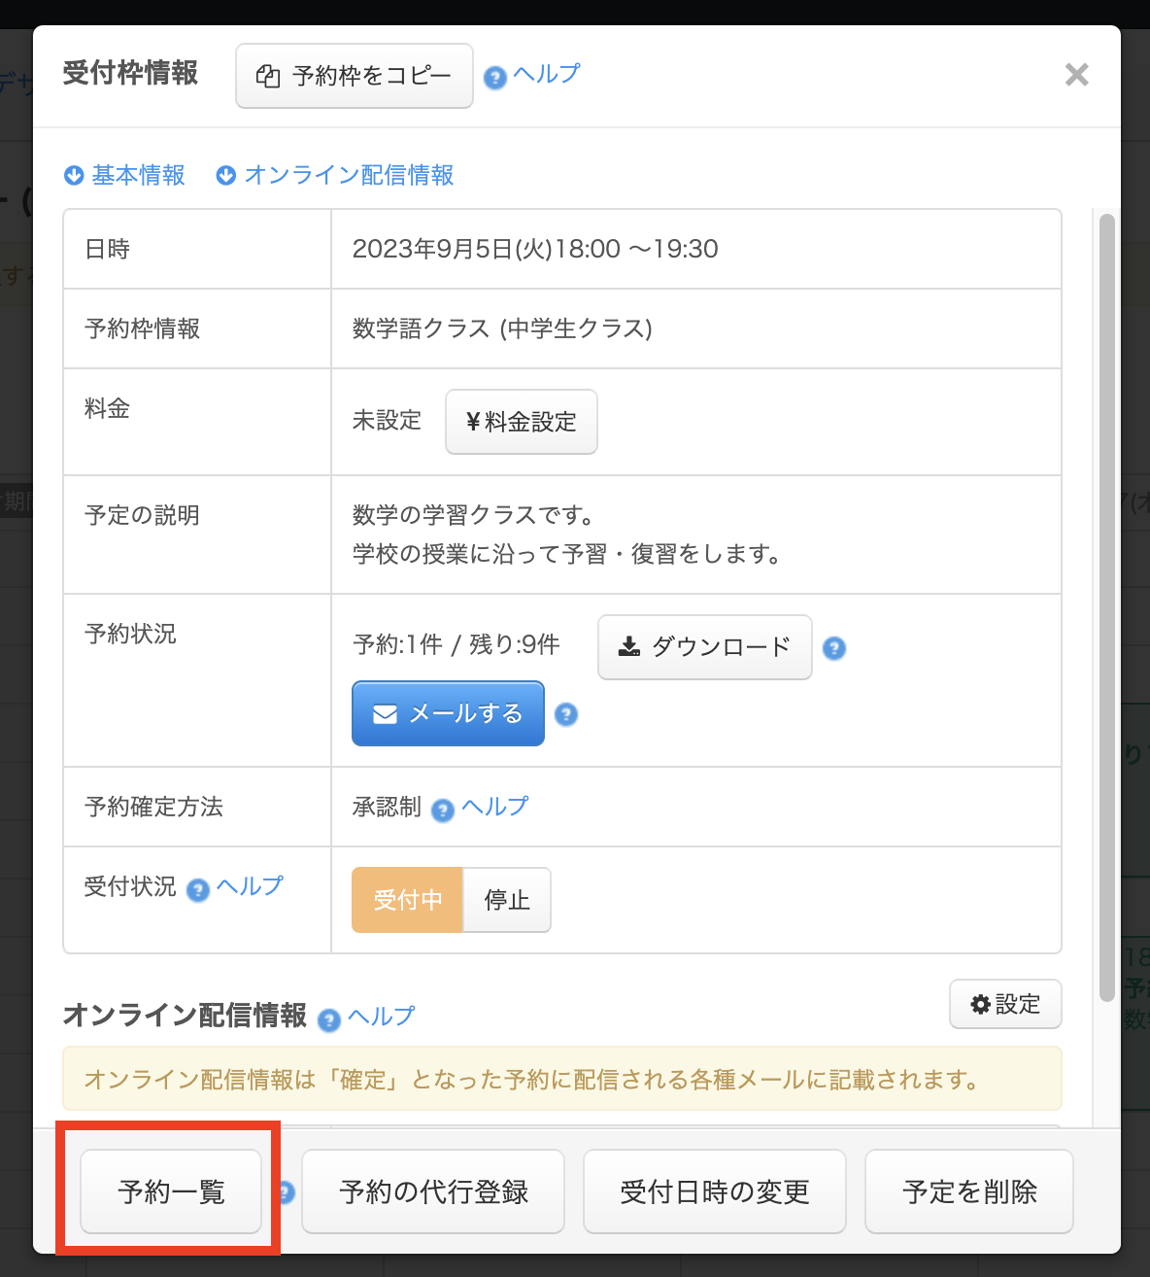Download the reservation list via ダウンロード
The image size is (1150, 1277).
pyautogui.click(x=704, y=647)
